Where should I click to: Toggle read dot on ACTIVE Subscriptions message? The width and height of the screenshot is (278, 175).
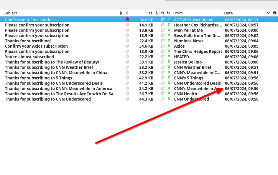pos(169,19)
